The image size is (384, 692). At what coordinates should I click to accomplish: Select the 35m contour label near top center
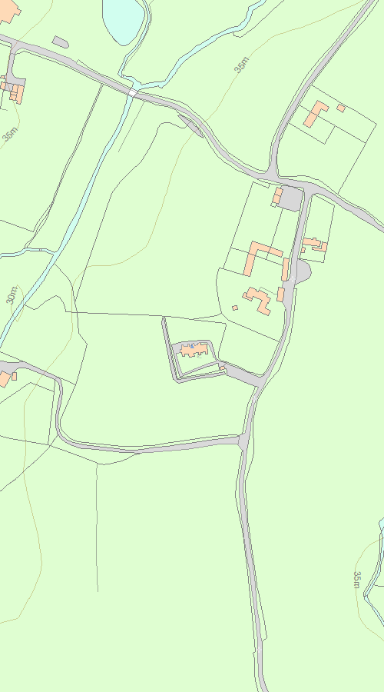pos(242,65)
